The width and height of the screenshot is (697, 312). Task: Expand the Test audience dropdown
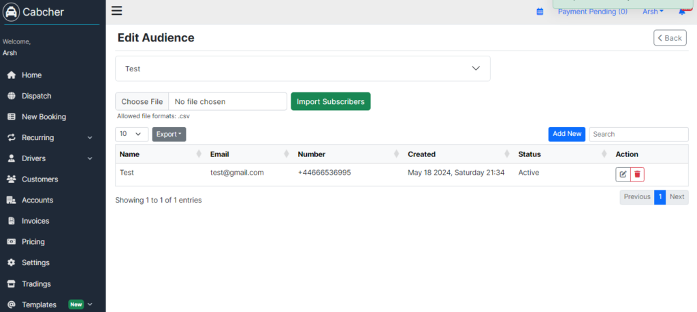click(303, 69)
